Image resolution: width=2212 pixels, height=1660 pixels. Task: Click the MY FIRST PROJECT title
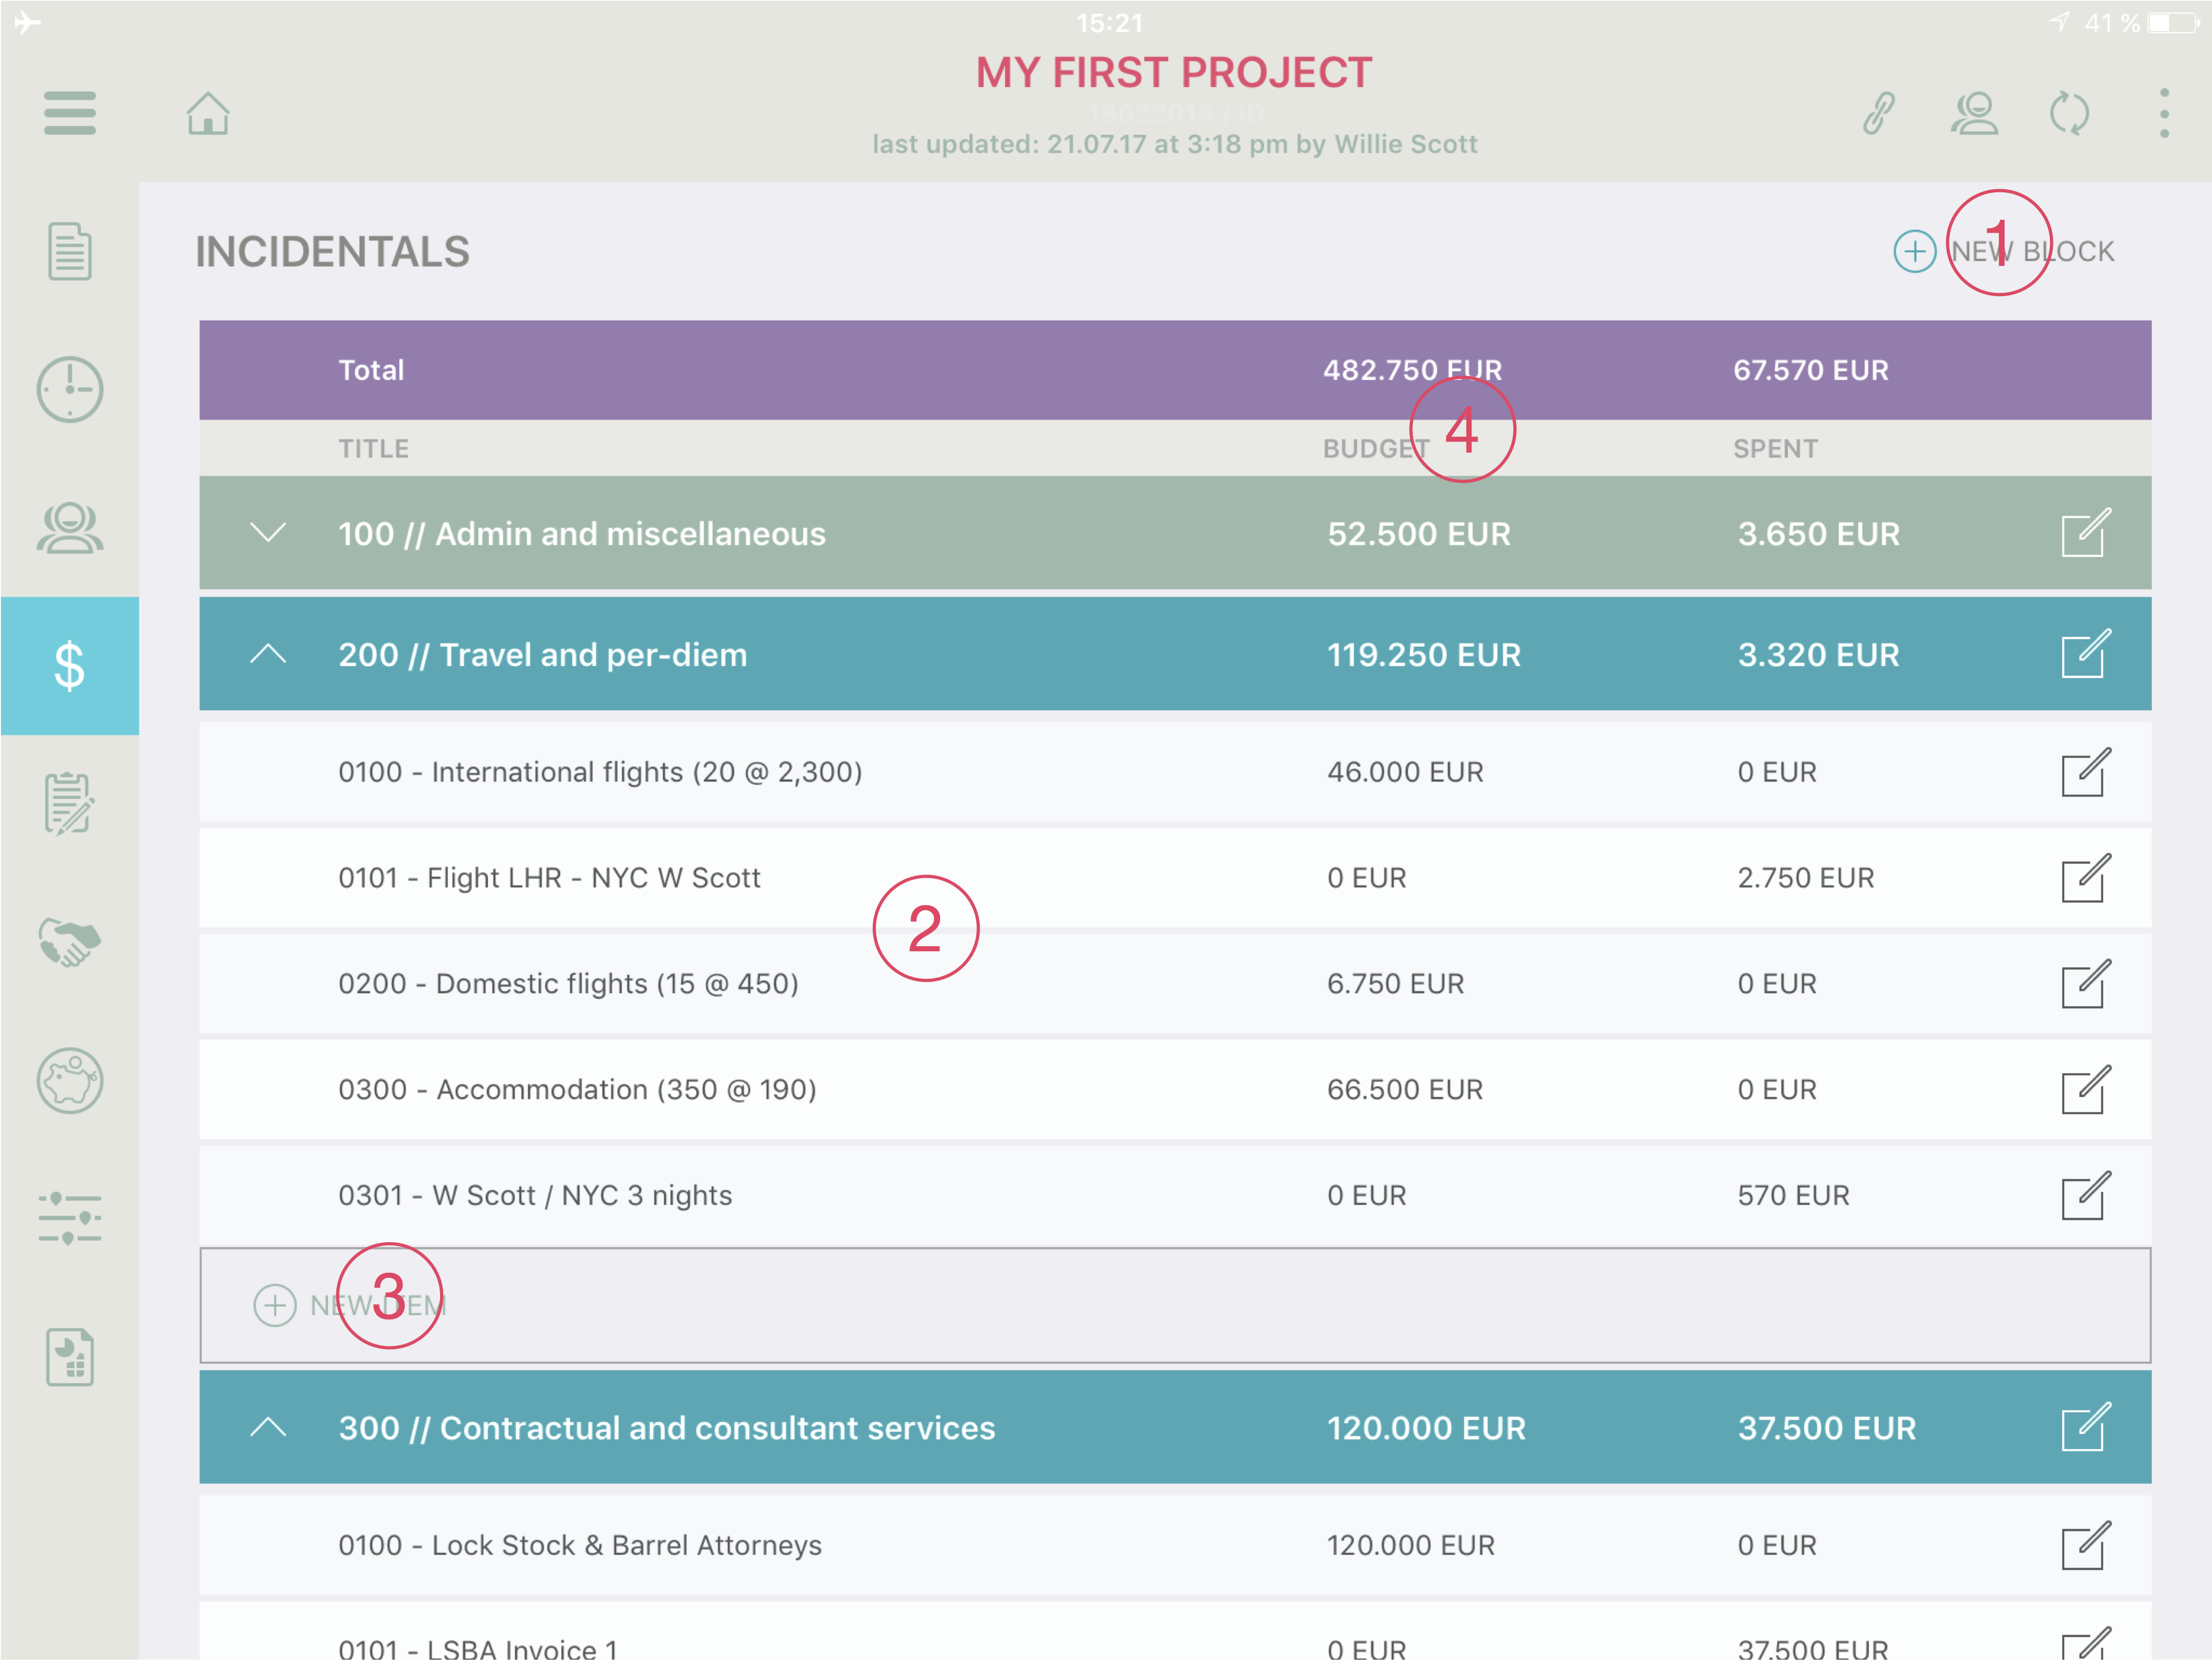1174,73
